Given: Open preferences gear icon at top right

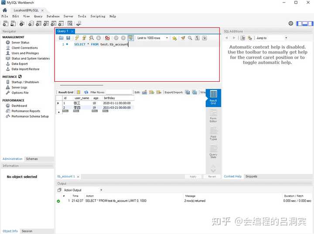Looking at the screenshot, I should click(x=291, y=23).
